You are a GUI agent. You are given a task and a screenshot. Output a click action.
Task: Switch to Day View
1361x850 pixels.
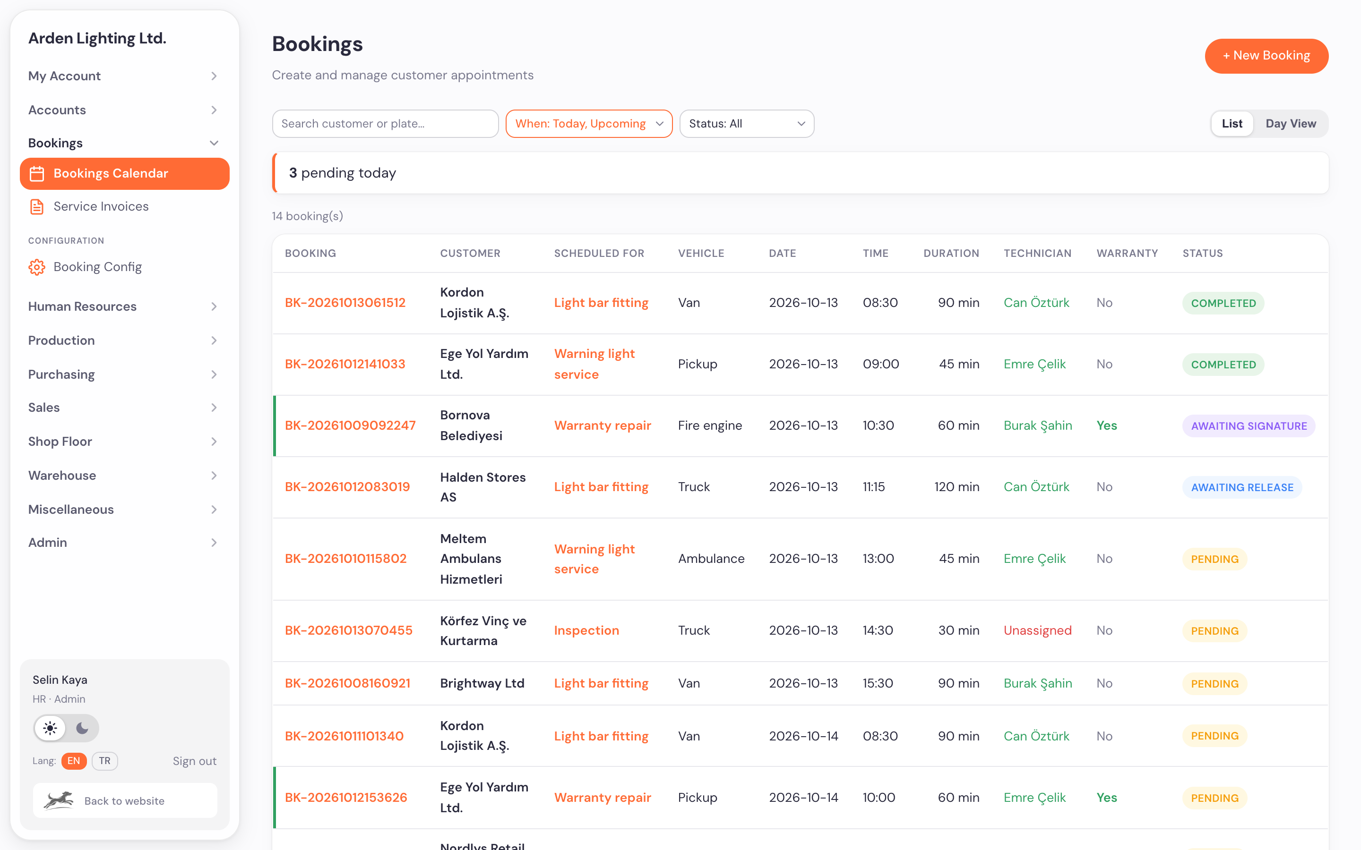pyautogui.click(x=1290, y=124)
